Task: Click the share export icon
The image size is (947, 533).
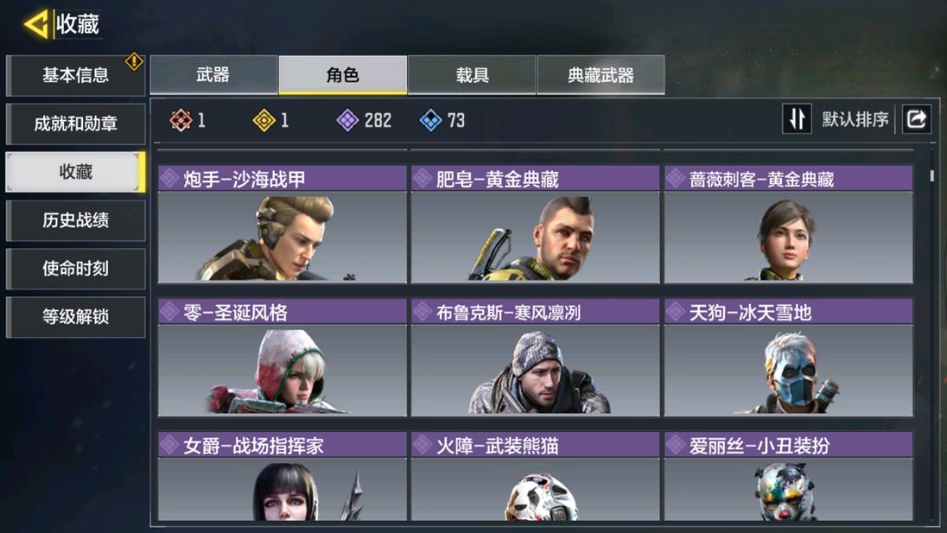Action: 917,119
